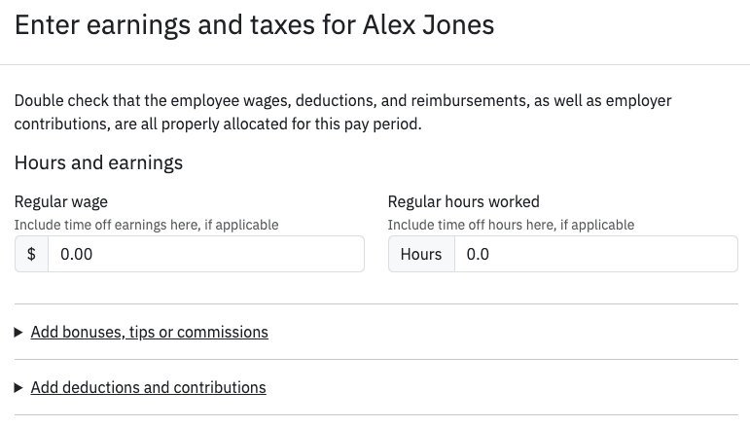Screen dimensions: 750x427
Task: Click the time off earnings hint text
Action: click(x=146, y=225)
